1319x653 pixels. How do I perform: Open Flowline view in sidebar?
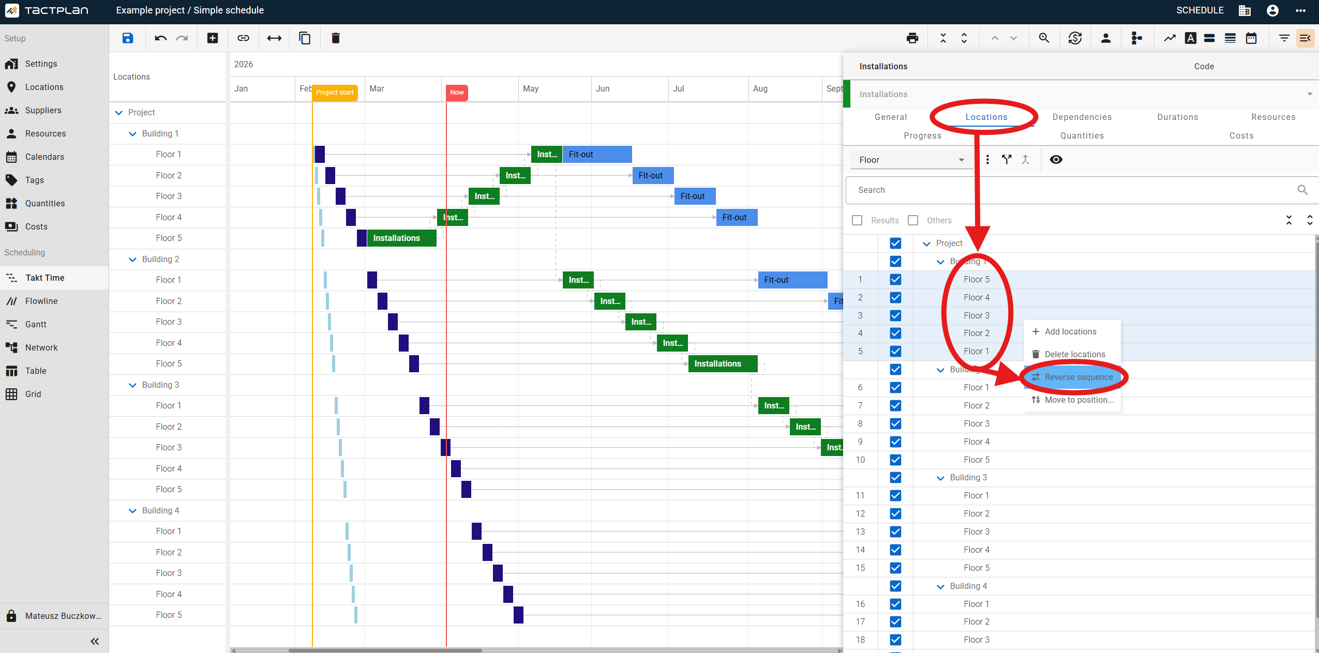(54, 301)
